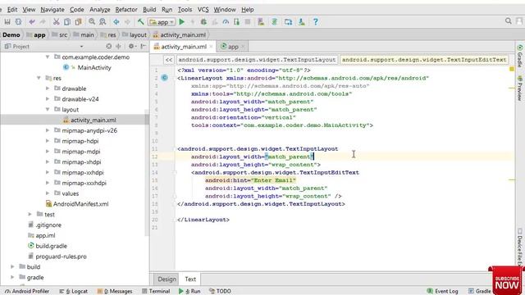Collapse the layout folder
Image resolution: width=525 pixels, height=295 pixels.
tap(48, 109)
